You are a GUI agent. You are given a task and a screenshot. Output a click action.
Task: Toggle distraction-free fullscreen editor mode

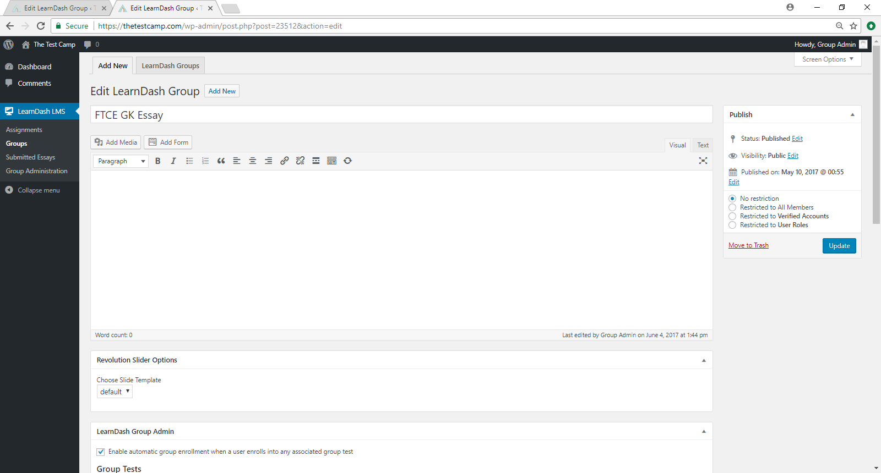[703, 161]
